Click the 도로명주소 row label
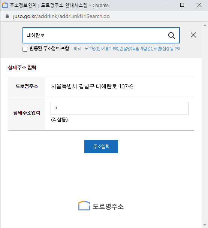This screenshot has width=208, height=228. click(27, 86)
